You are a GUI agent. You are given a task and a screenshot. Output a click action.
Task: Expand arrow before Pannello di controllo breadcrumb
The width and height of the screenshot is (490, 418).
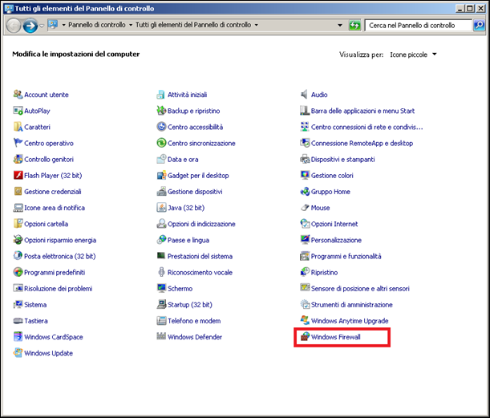coord(63,25)
